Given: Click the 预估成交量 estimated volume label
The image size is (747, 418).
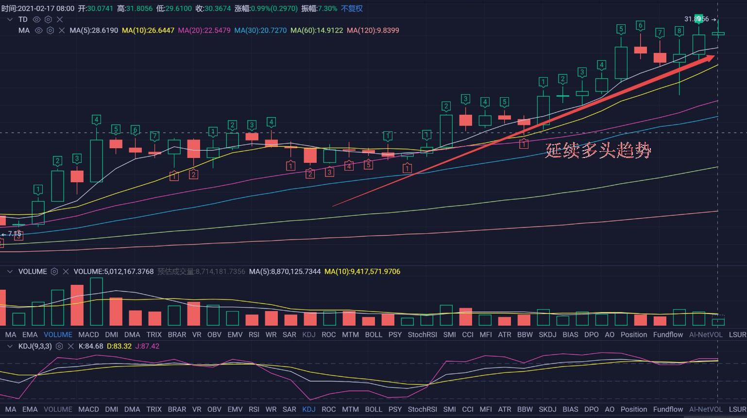Looking at the screenshot, I should (x=201, y=272).
